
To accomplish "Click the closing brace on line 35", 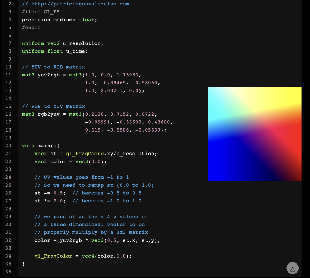I will point(24,264).
